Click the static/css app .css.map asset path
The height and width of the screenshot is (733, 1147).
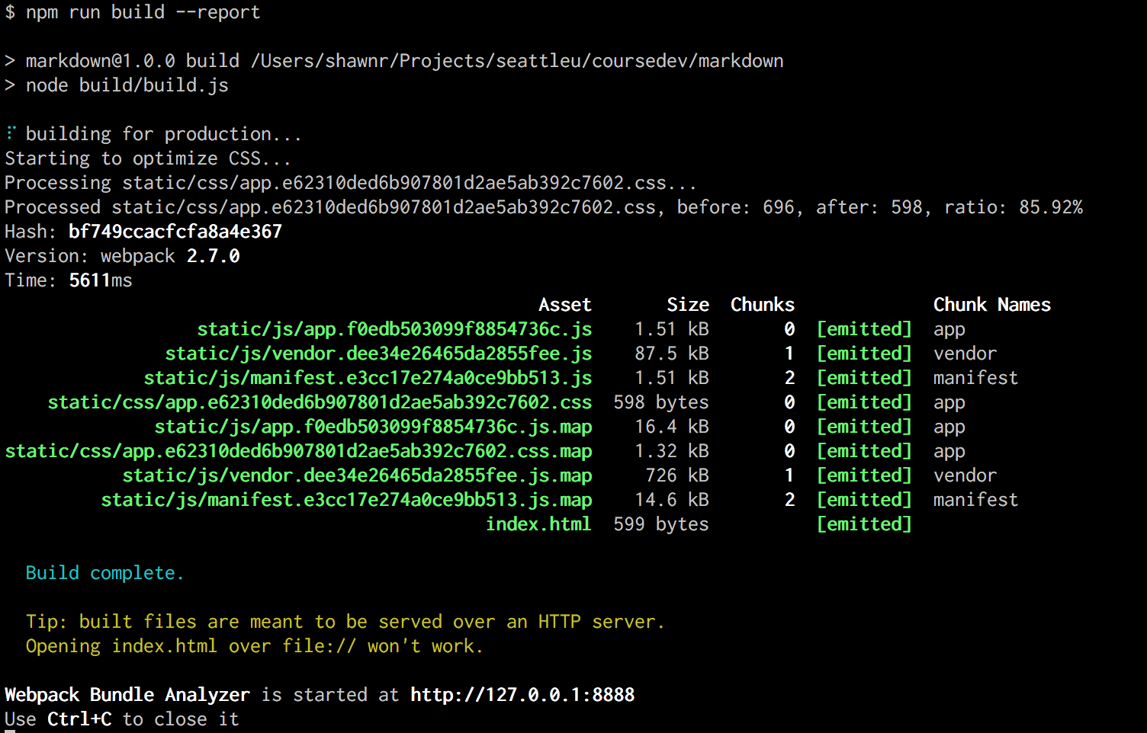pos(298,451)
